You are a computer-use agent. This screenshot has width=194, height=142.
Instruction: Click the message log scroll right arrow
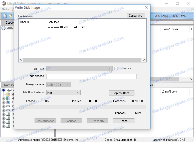(144, 60)
